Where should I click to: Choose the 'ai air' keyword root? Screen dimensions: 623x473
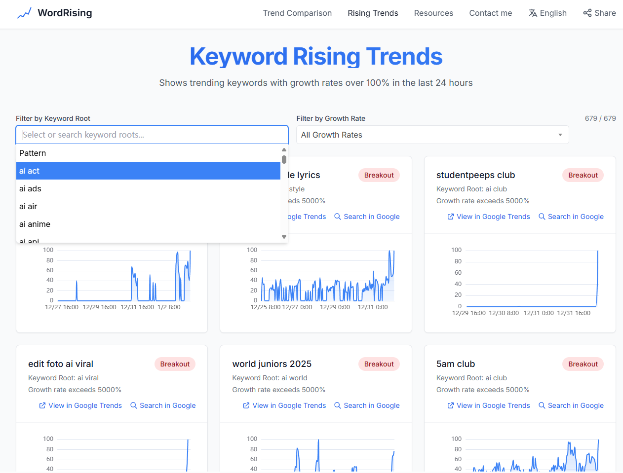pyautogui.click(x=148, y=206)
